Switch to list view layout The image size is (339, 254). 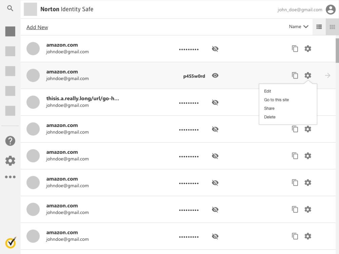point(319,27)
